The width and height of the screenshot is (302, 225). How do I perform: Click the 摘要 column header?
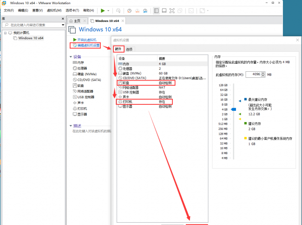pyautogui.click(x=183, y=59)
